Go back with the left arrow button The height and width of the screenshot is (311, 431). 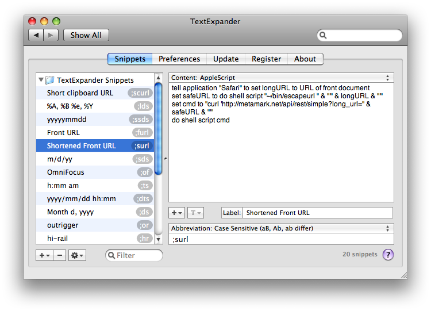coord(36,35)
